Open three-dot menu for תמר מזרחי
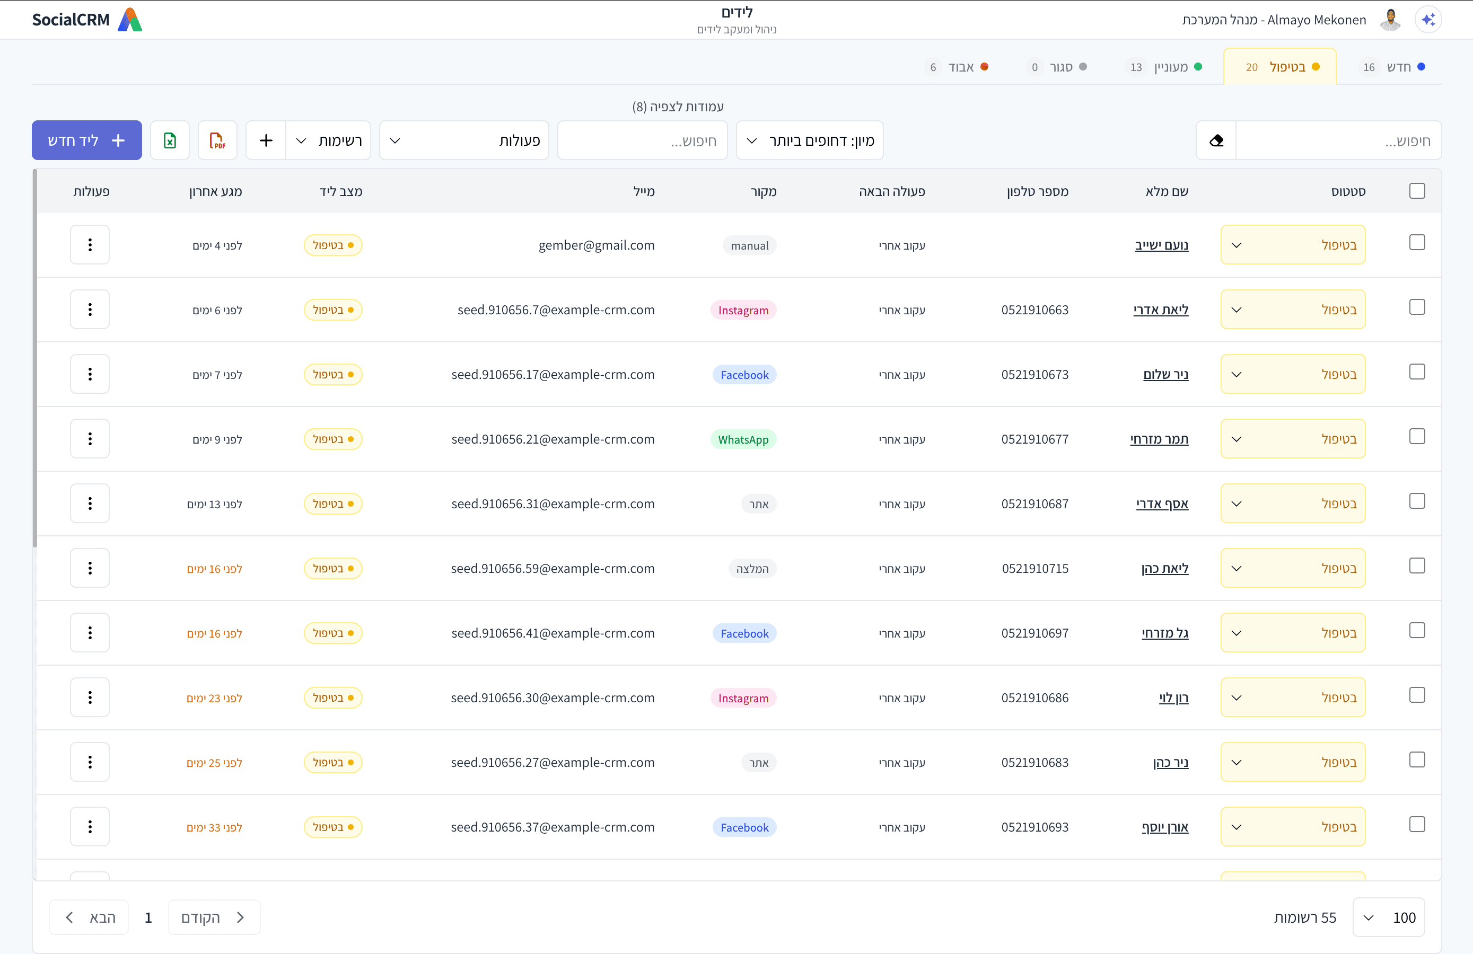This screenshot has width=1473, height=954. point(90,439)
